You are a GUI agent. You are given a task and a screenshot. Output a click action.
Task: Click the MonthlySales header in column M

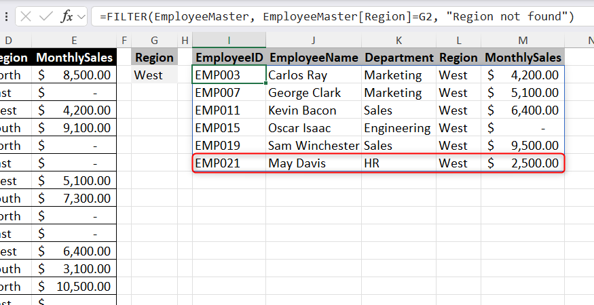[x=523, y=58]
